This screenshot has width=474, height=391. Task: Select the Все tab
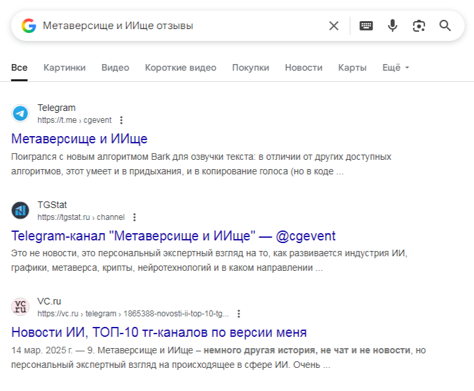pyautogui.click(x=19, y=67)
